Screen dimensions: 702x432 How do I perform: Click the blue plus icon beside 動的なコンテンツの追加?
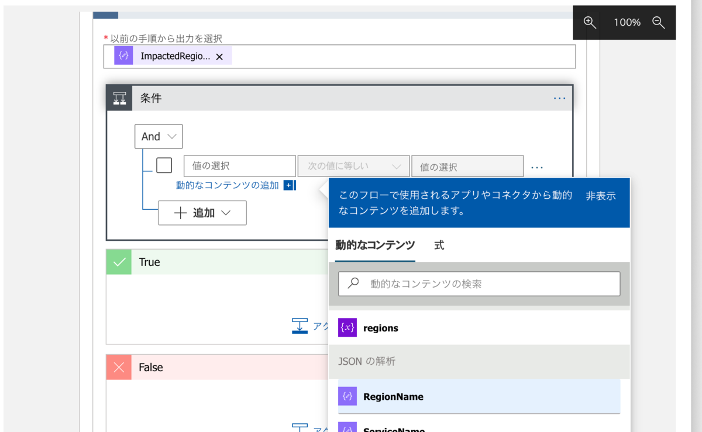(x=288, y=185)
